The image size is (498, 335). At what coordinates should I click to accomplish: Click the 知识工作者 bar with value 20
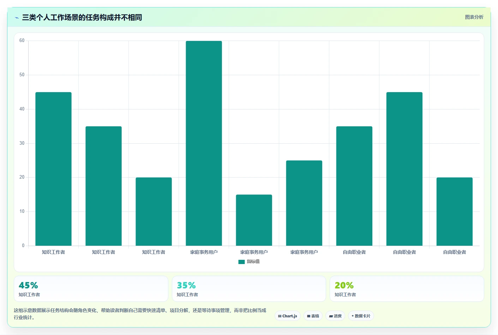pos(154,211)
